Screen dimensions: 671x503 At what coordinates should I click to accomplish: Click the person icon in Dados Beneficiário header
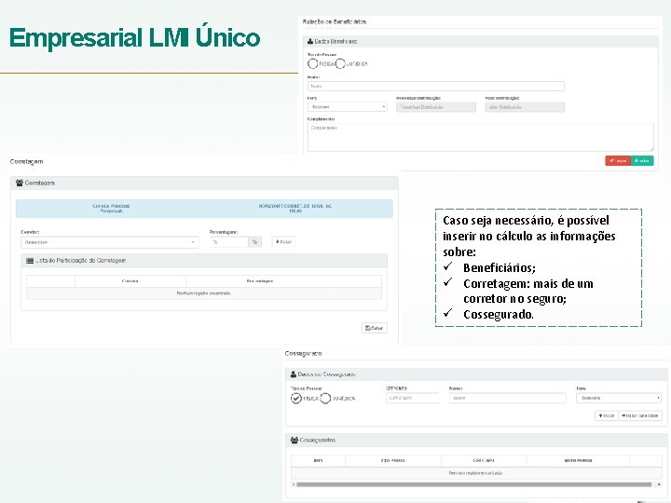click(x=310, y=42)
